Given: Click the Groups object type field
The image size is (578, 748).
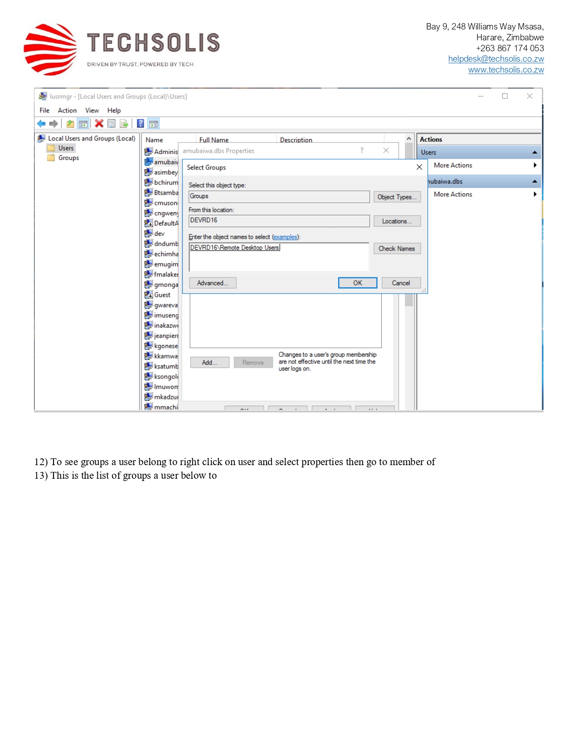Looking at the screenshot, I should point(279,196).
